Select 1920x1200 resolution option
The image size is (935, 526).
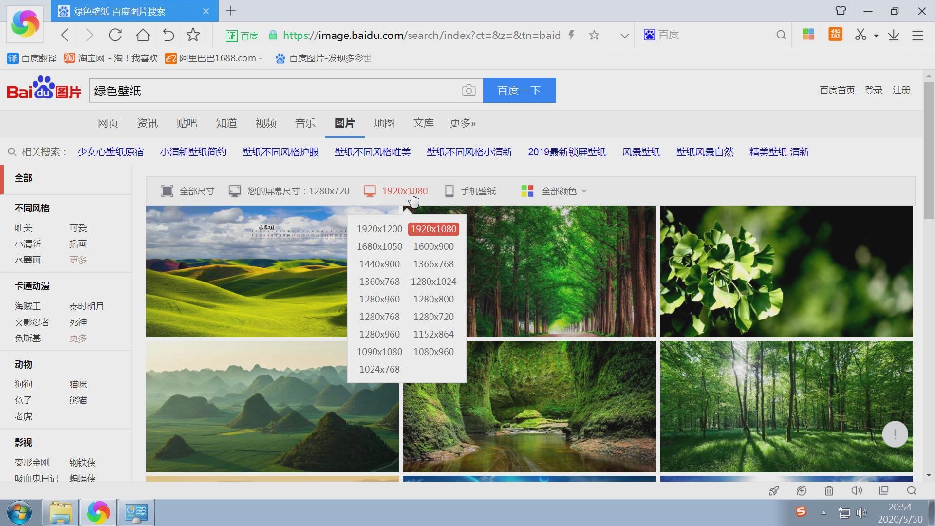(379, 228)
